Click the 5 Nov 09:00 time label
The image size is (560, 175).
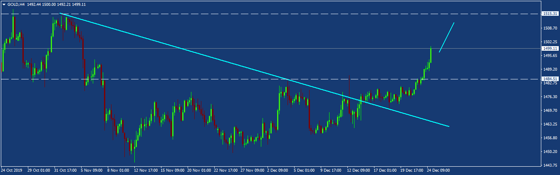[92, 170]
